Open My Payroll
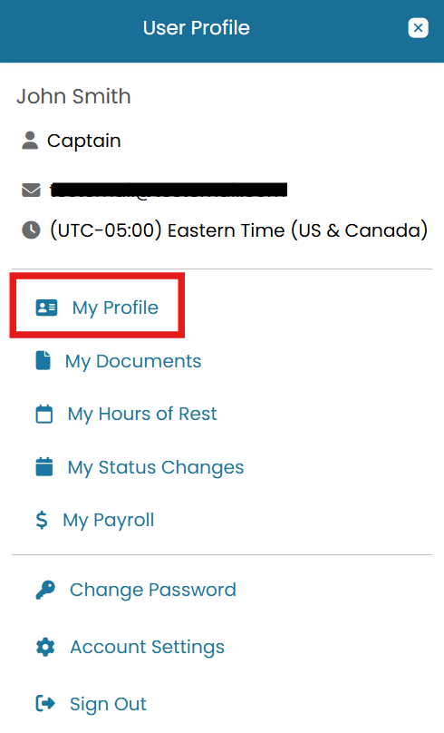This screenshot has width=444, height=733. click(x=109, y=521)
